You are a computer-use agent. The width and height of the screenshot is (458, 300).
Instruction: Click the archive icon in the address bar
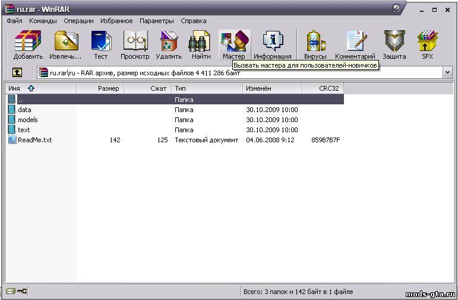(x=43, y=72)
